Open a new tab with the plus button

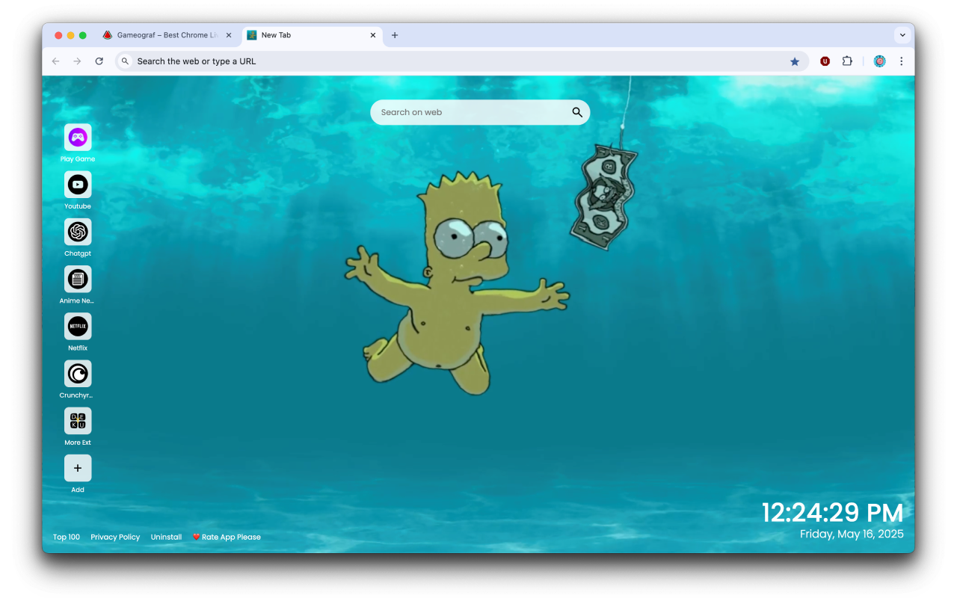coord(395,34)
